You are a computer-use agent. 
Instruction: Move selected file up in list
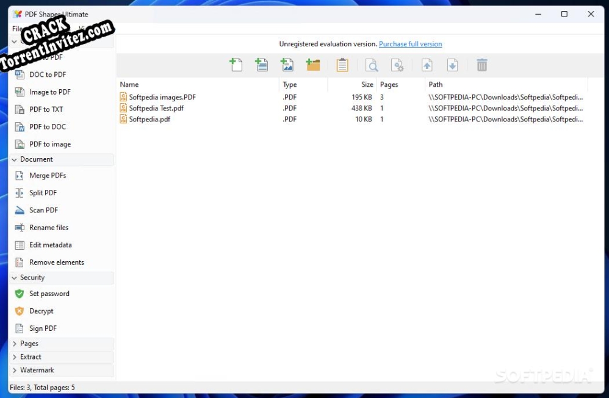click(427, 65)
